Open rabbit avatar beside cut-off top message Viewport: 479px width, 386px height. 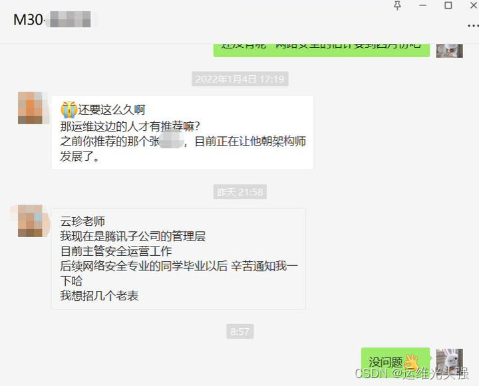pyautogui.click(x=449, y=50)
